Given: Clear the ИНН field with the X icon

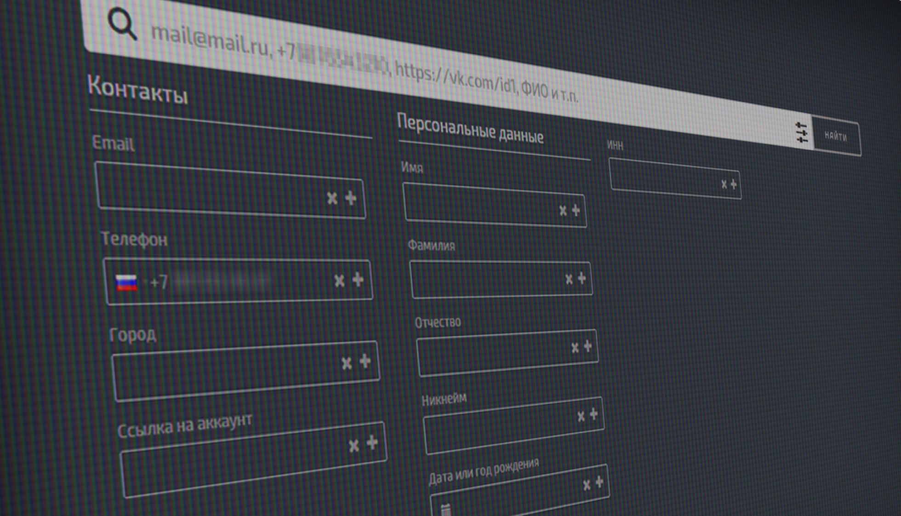Looking at the screenshot, I should coord(724,184).
